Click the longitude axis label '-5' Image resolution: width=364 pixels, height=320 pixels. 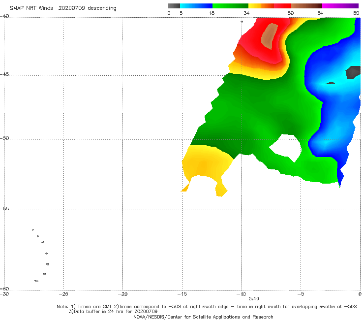301,294
